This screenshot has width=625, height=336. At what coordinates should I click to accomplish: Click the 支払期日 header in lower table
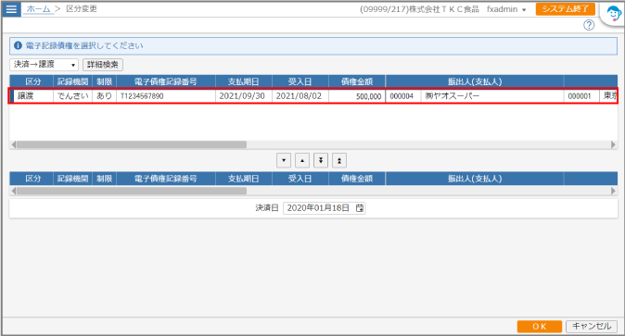(x=244, y=179)
